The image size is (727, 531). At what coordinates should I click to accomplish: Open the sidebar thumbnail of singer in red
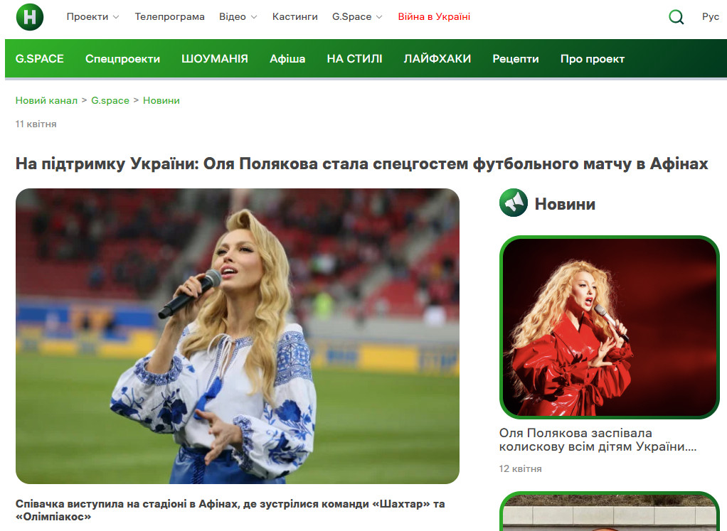tap(609, 326)
